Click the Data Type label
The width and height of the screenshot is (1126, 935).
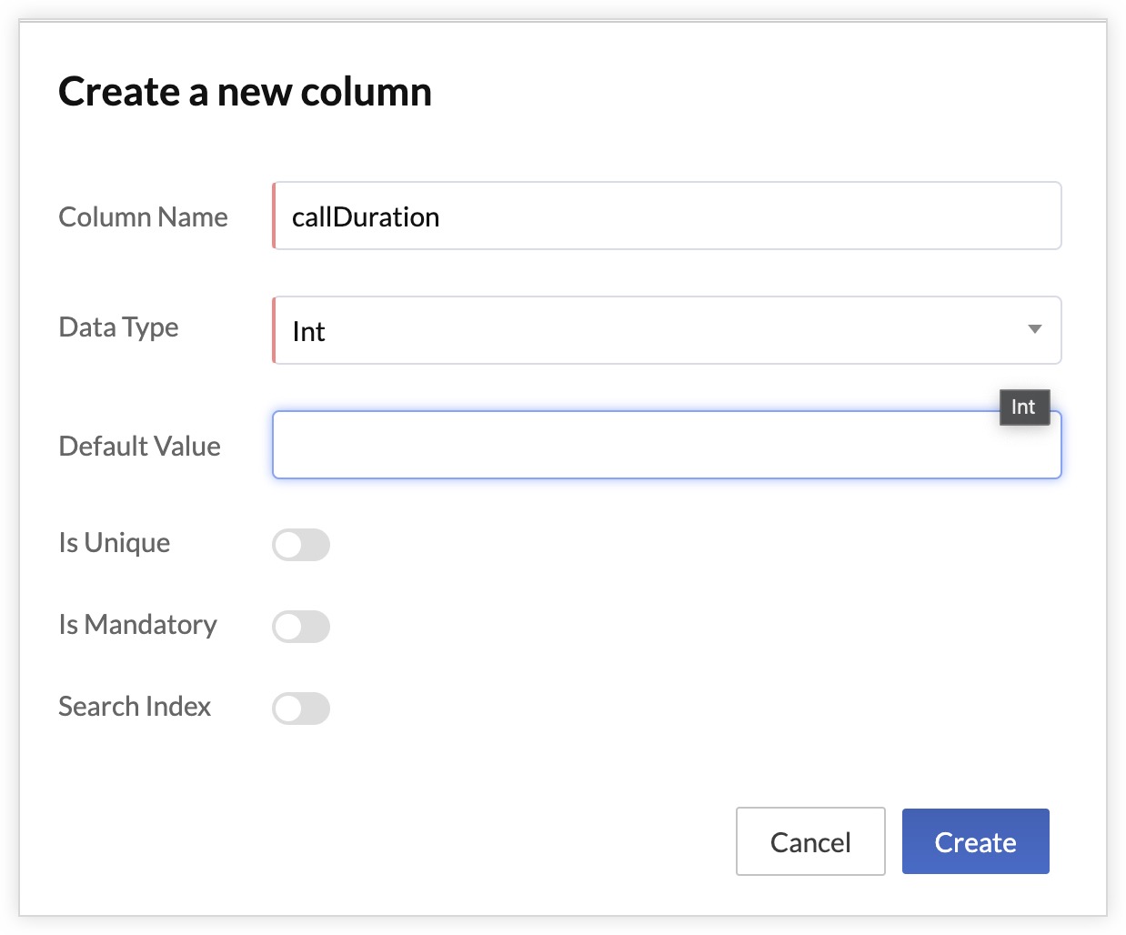[x=118, y=327]
